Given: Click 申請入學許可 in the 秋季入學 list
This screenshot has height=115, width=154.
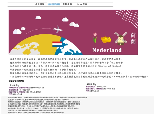Looking at the screenshot, I should (13, 92).
